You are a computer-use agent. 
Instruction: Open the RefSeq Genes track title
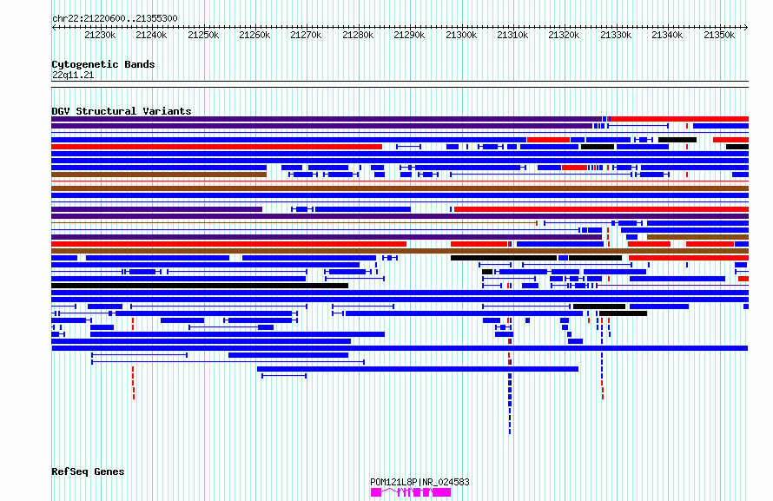click(88, 471)
